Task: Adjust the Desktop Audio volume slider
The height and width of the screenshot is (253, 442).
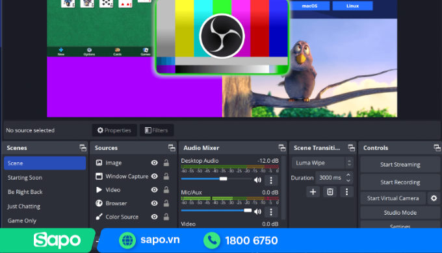Action: point(216,178)
